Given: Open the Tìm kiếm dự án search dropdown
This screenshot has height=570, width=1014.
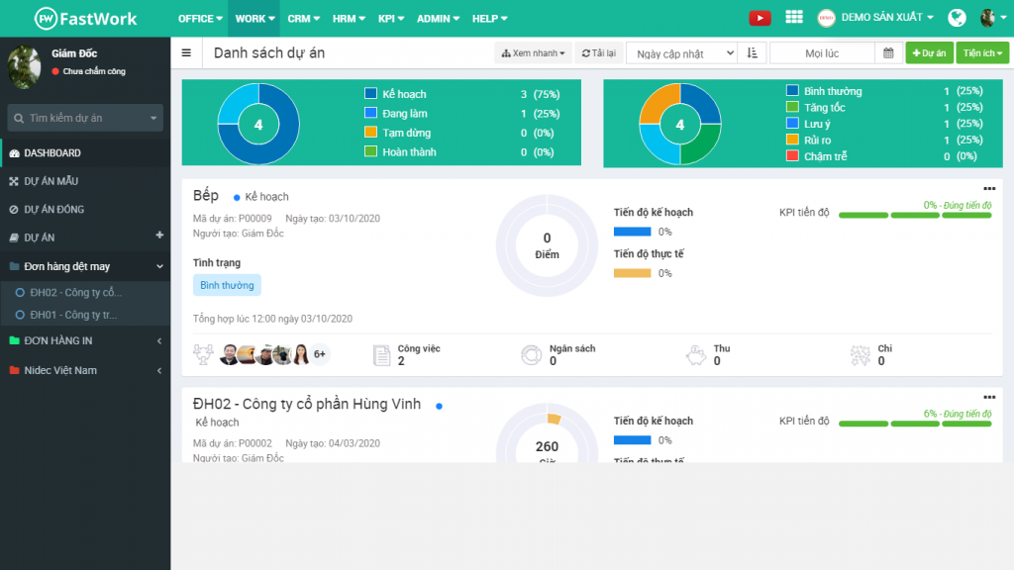Looking at the screenshot, I should 85,118.
